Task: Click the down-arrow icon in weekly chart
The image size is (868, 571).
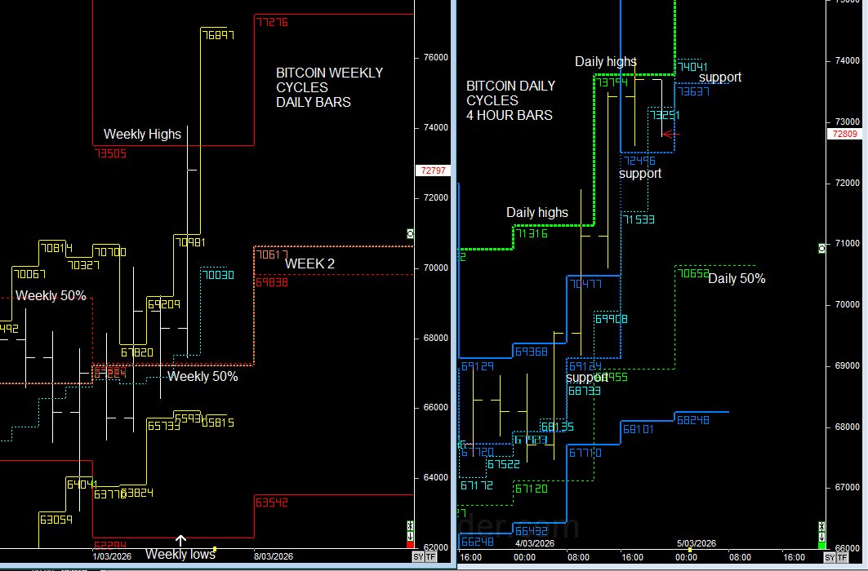Action: point(410,536)
